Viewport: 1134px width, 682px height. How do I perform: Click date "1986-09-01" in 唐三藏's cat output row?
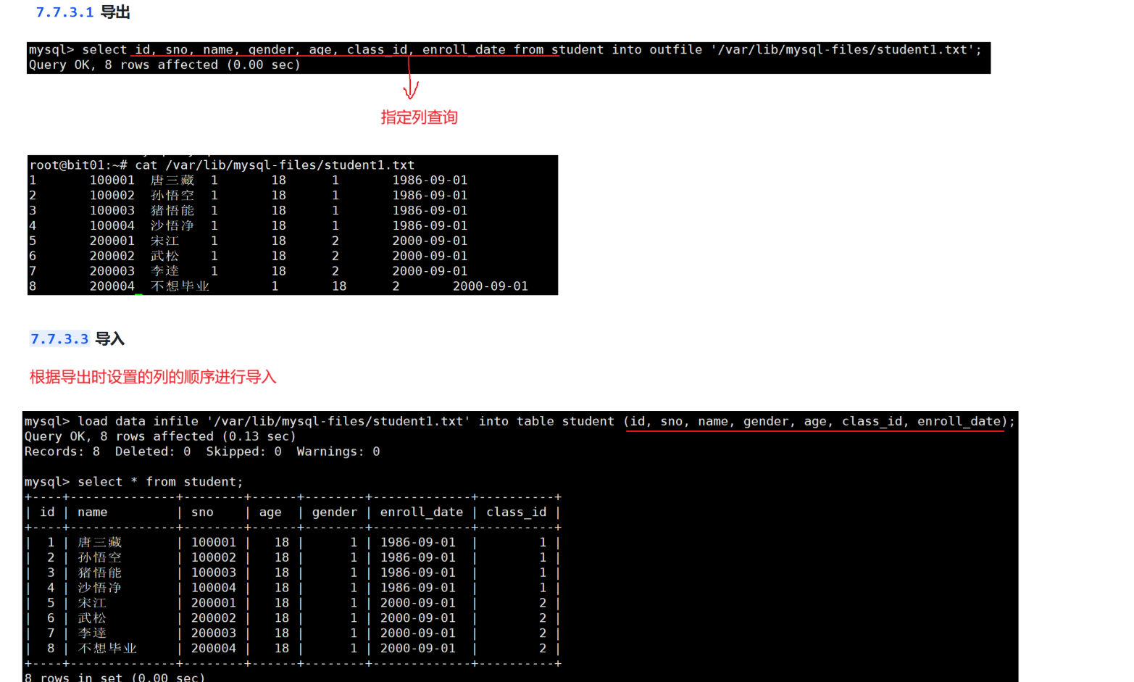(x=430, y=180)
